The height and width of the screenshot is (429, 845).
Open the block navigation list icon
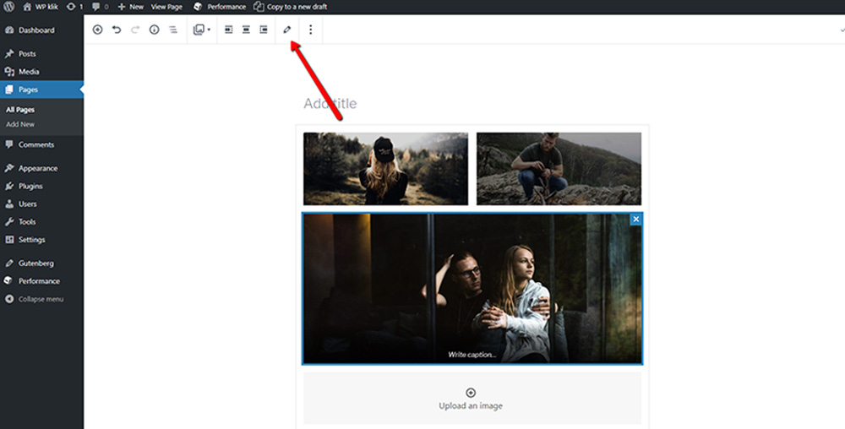(173, 30)
